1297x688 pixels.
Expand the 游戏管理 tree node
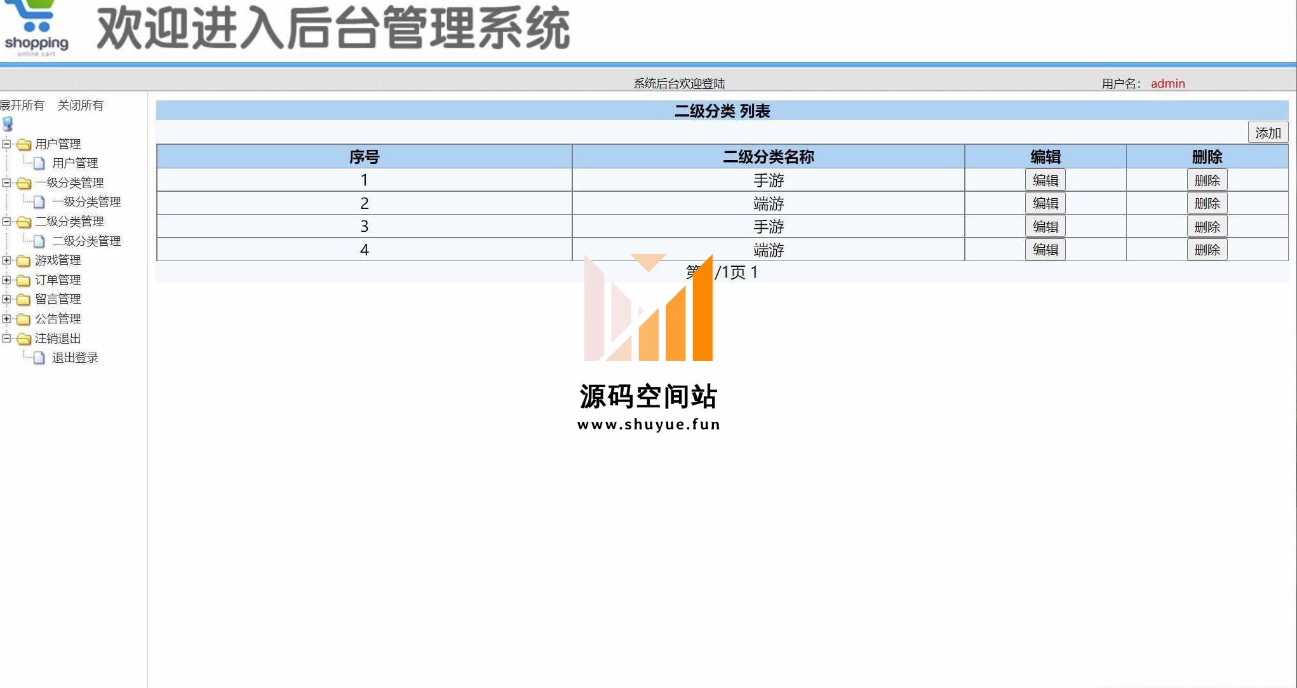click(x=6, y=260)
